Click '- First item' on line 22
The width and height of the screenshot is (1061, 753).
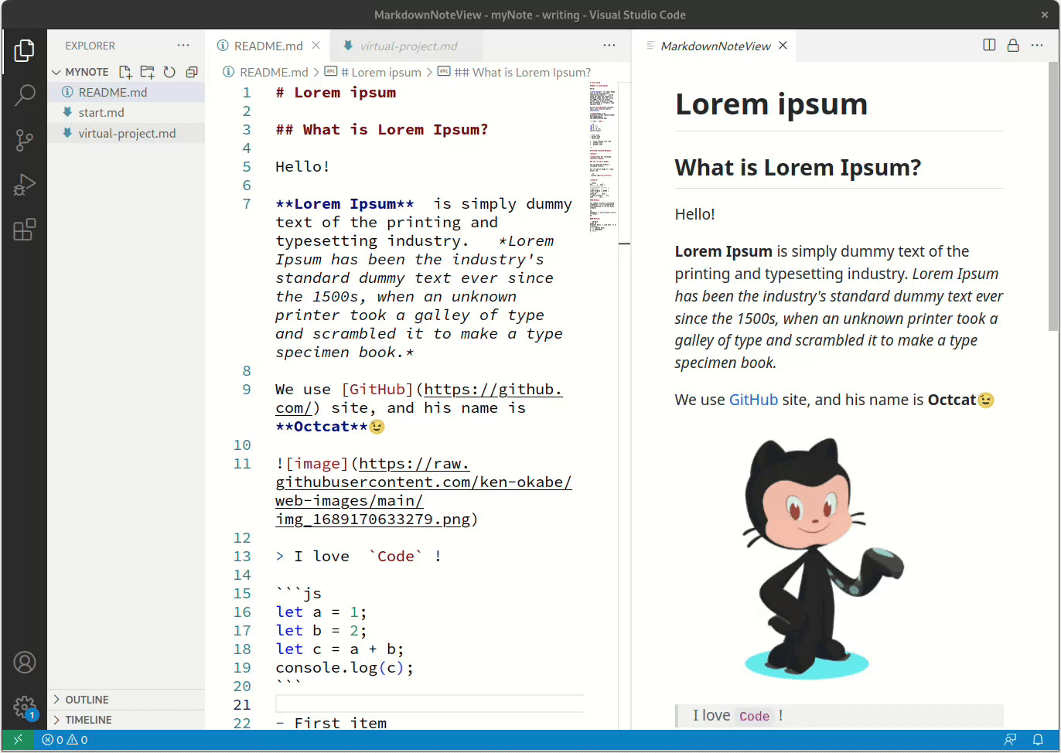(x=331, y=724)
